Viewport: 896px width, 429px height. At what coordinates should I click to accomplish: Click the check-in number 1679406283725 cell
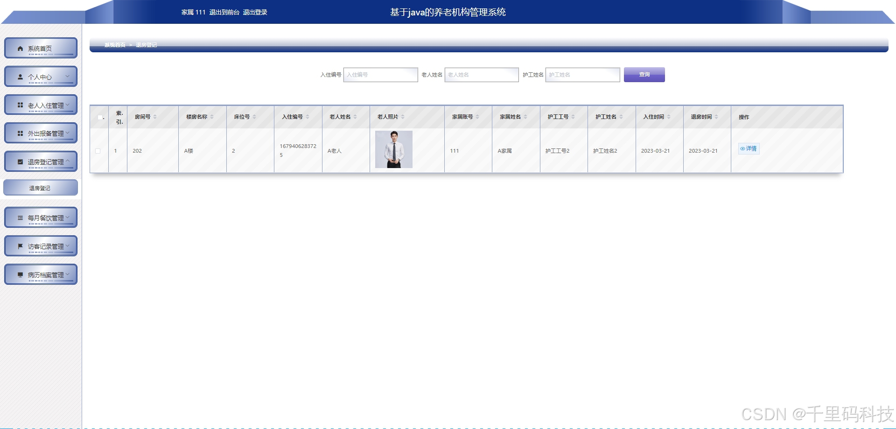tap(298, 150)
